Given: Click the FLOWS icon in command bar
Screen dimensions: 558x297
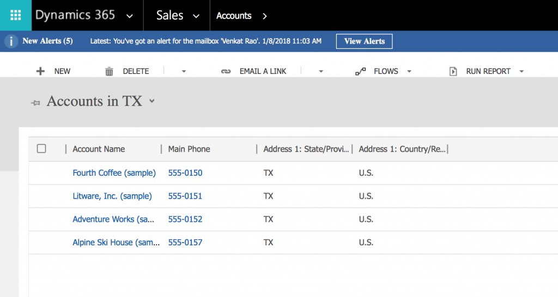Looking at the screenshot, I should (360, 71).
